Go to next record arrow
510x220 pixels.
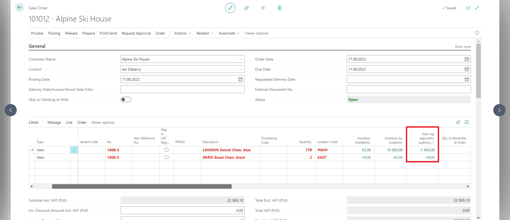click(499, 110)
